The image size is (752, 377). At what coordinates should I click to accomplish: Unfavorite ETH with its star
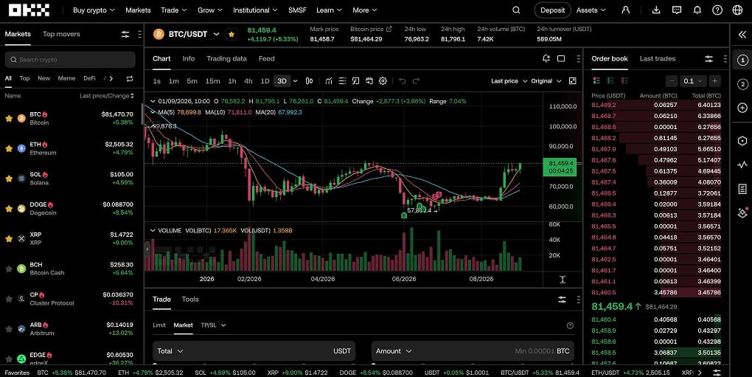click(x=9, y=149)
